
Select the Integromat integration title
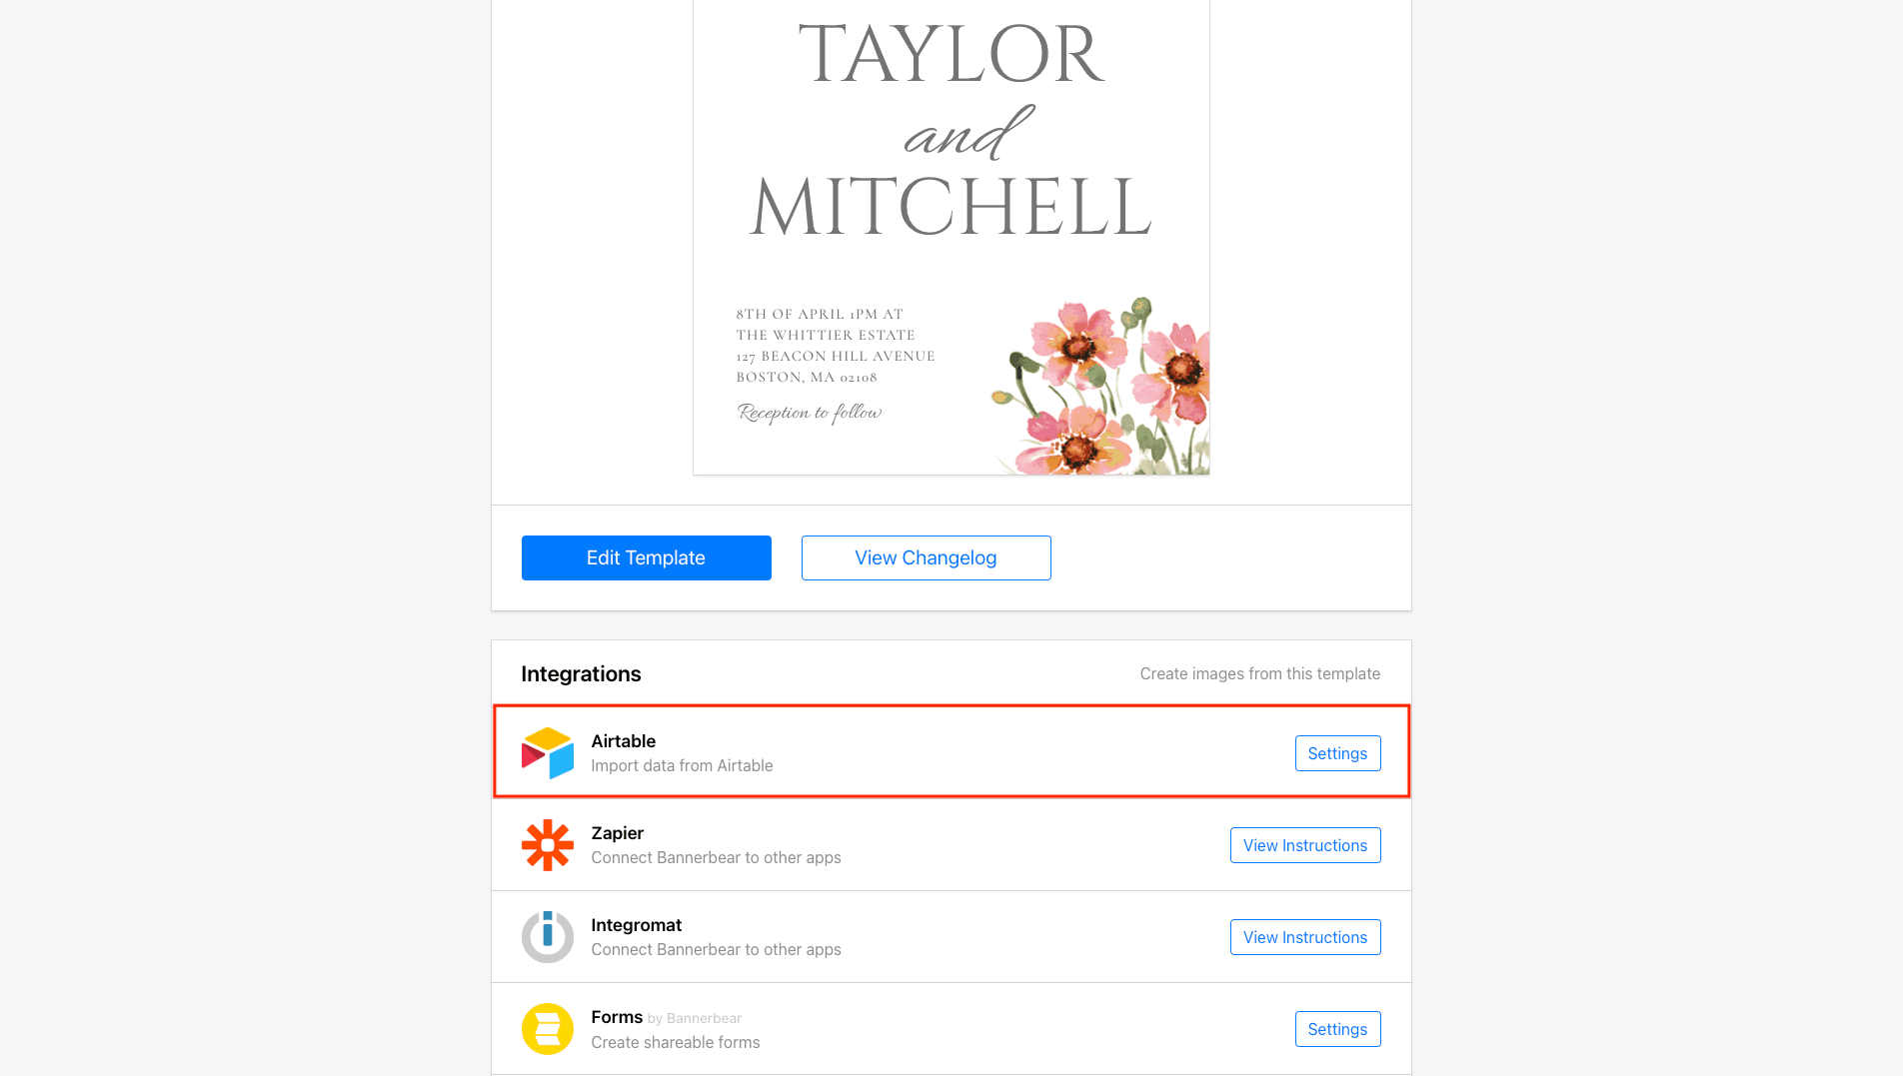click(636, 925)
